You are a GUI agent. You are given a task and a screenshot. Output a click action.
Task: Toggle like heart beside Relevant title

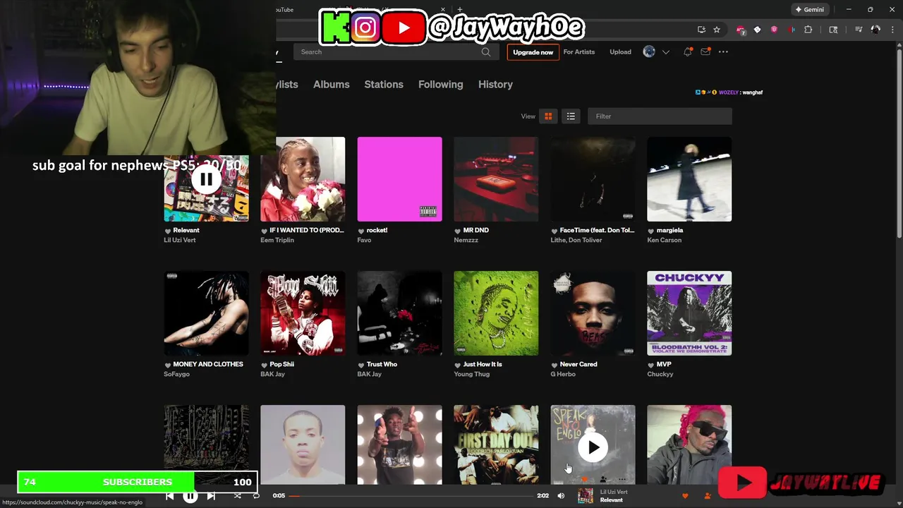point(168,231)
